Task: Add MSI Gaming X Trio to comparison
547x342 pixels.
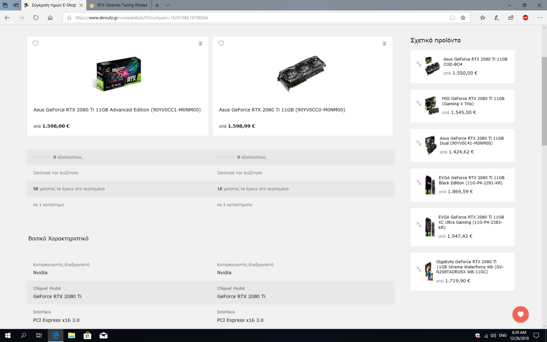Action: (419, 103)
